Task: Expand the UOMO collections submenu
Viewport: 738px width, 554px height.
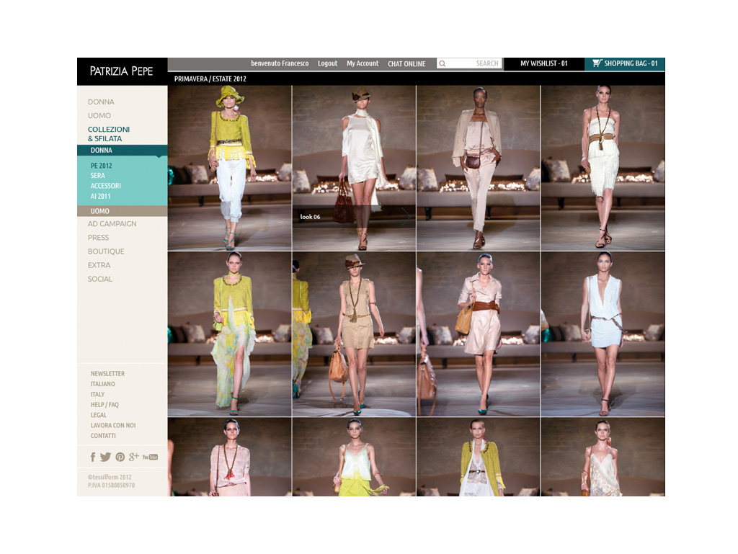Action: click(123, 211)
